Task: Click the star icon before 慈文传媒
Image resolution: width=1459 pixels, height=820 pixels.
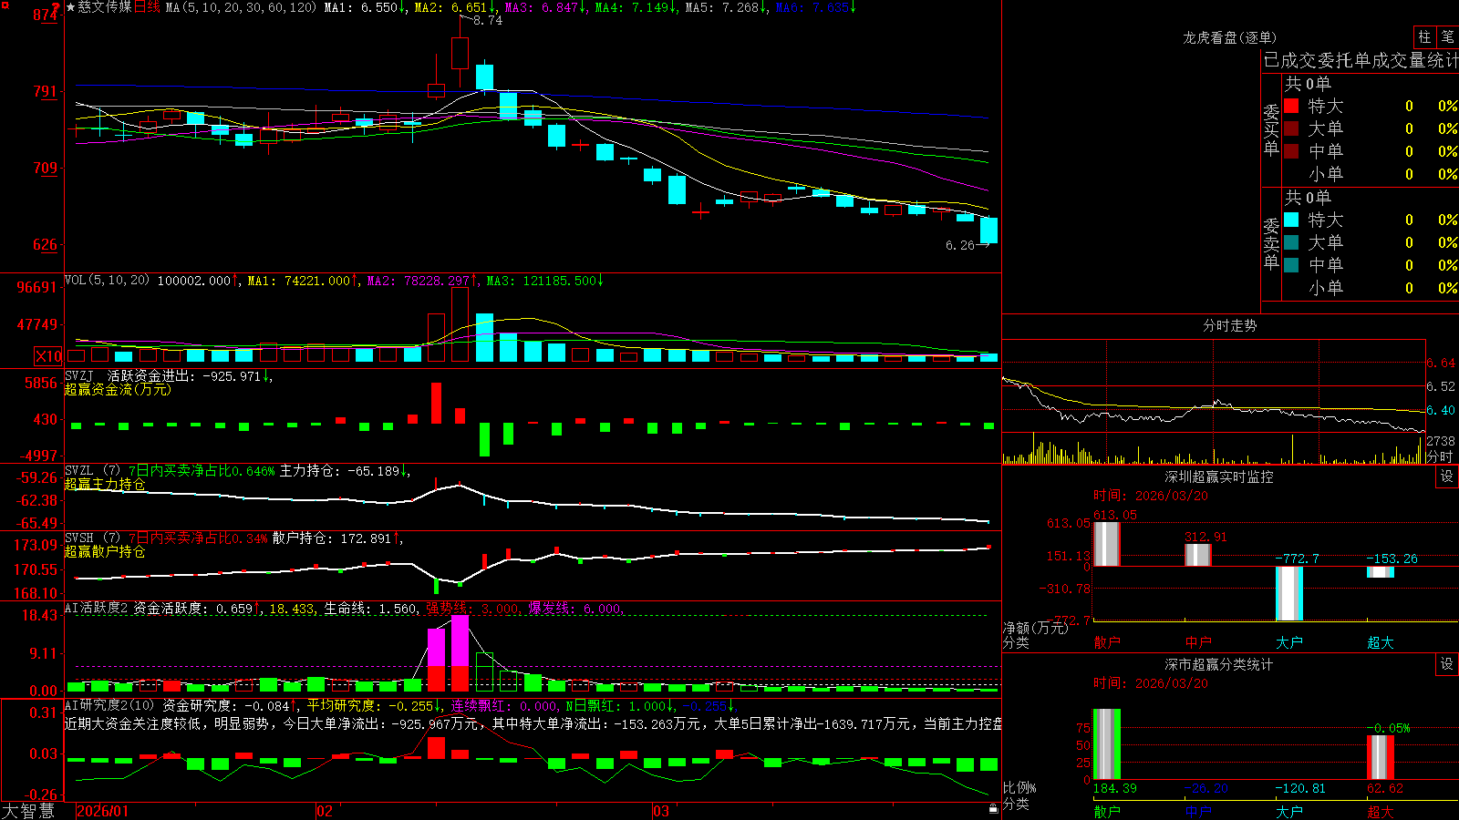Action: pos(71,7)
